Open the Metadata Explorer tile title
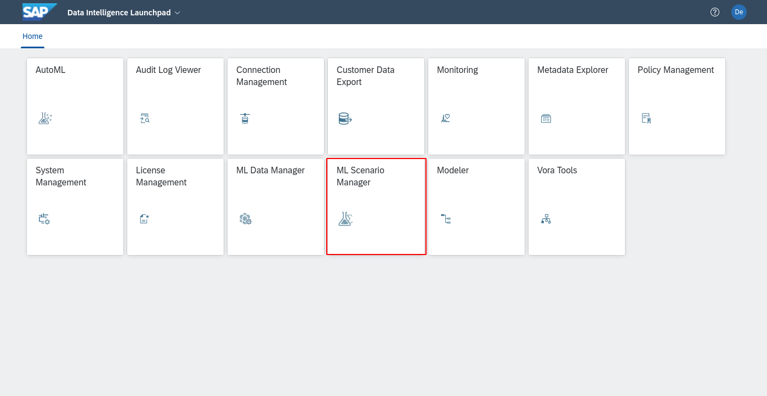Image resolution: width=767 pixels, height=396 pixels. click(x=572, y=70)
